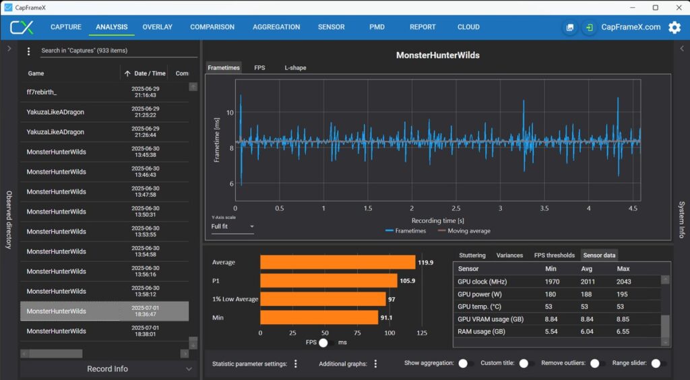Select MonsterHunterWilds 18:36:47 capture
The image size is (690, 380).
[x=104, y=311]
